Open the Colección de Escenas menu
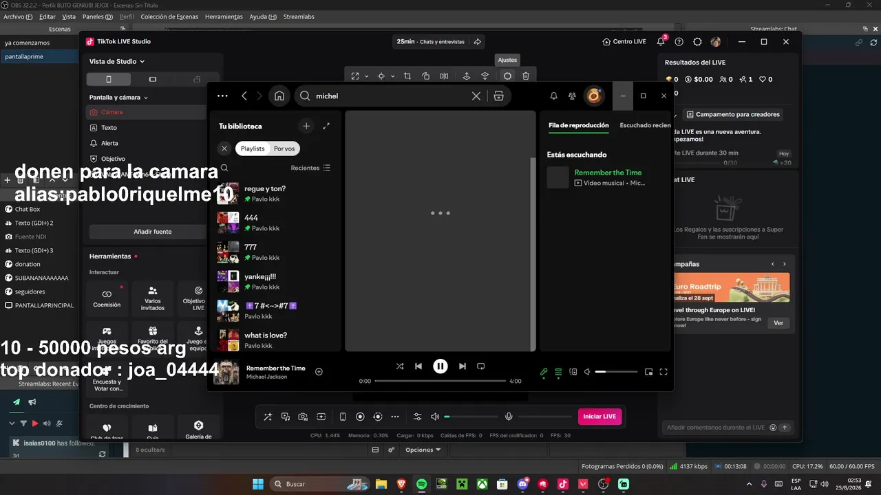Image resolution: width=881 pixels, height=495 pixels. click(169, 16)
